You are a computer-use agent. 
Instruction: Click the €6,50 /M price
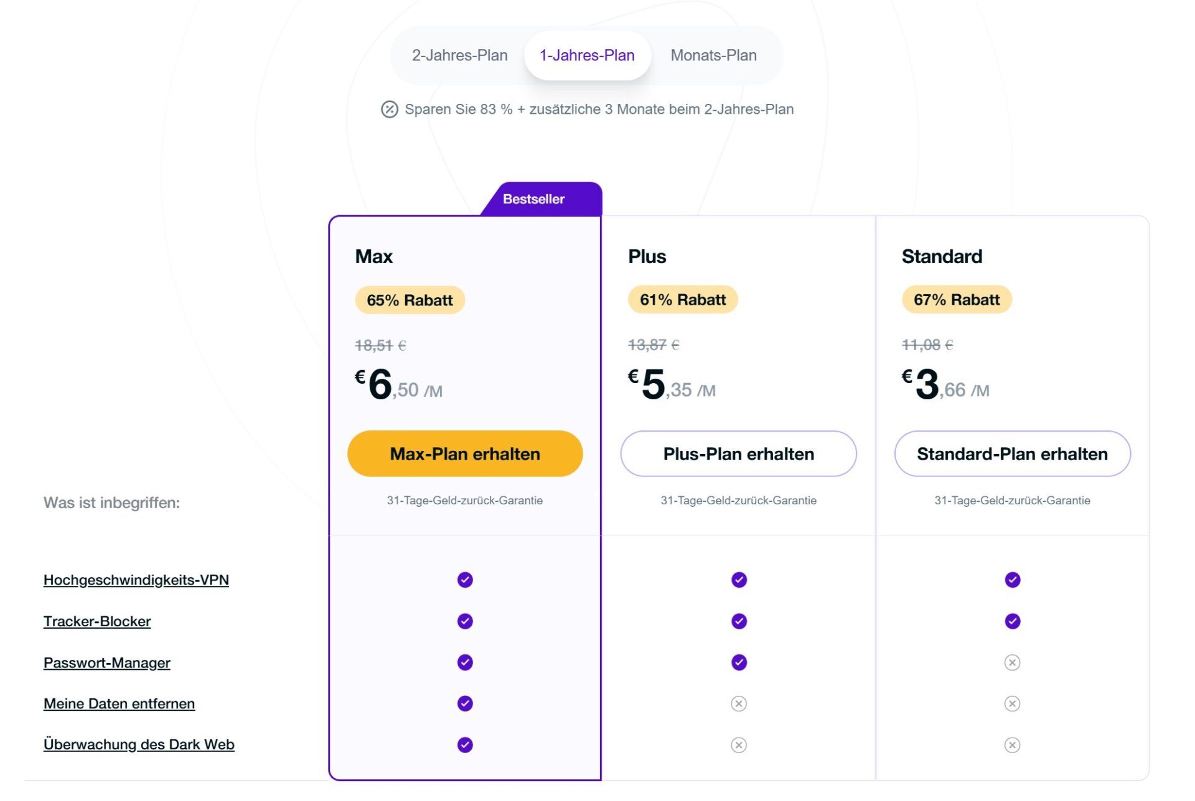tap(398, 384)
